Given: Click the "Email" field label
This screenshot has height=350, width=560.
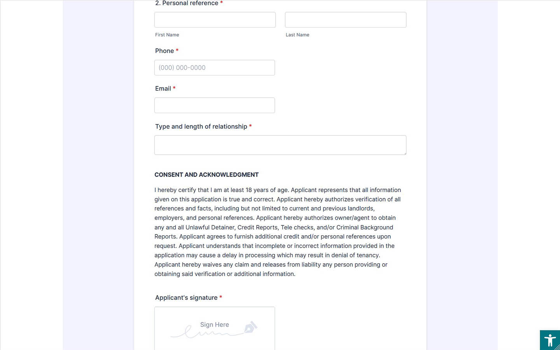Looking at the screenshot, I should pyautogui.click(x=163, y=89).
